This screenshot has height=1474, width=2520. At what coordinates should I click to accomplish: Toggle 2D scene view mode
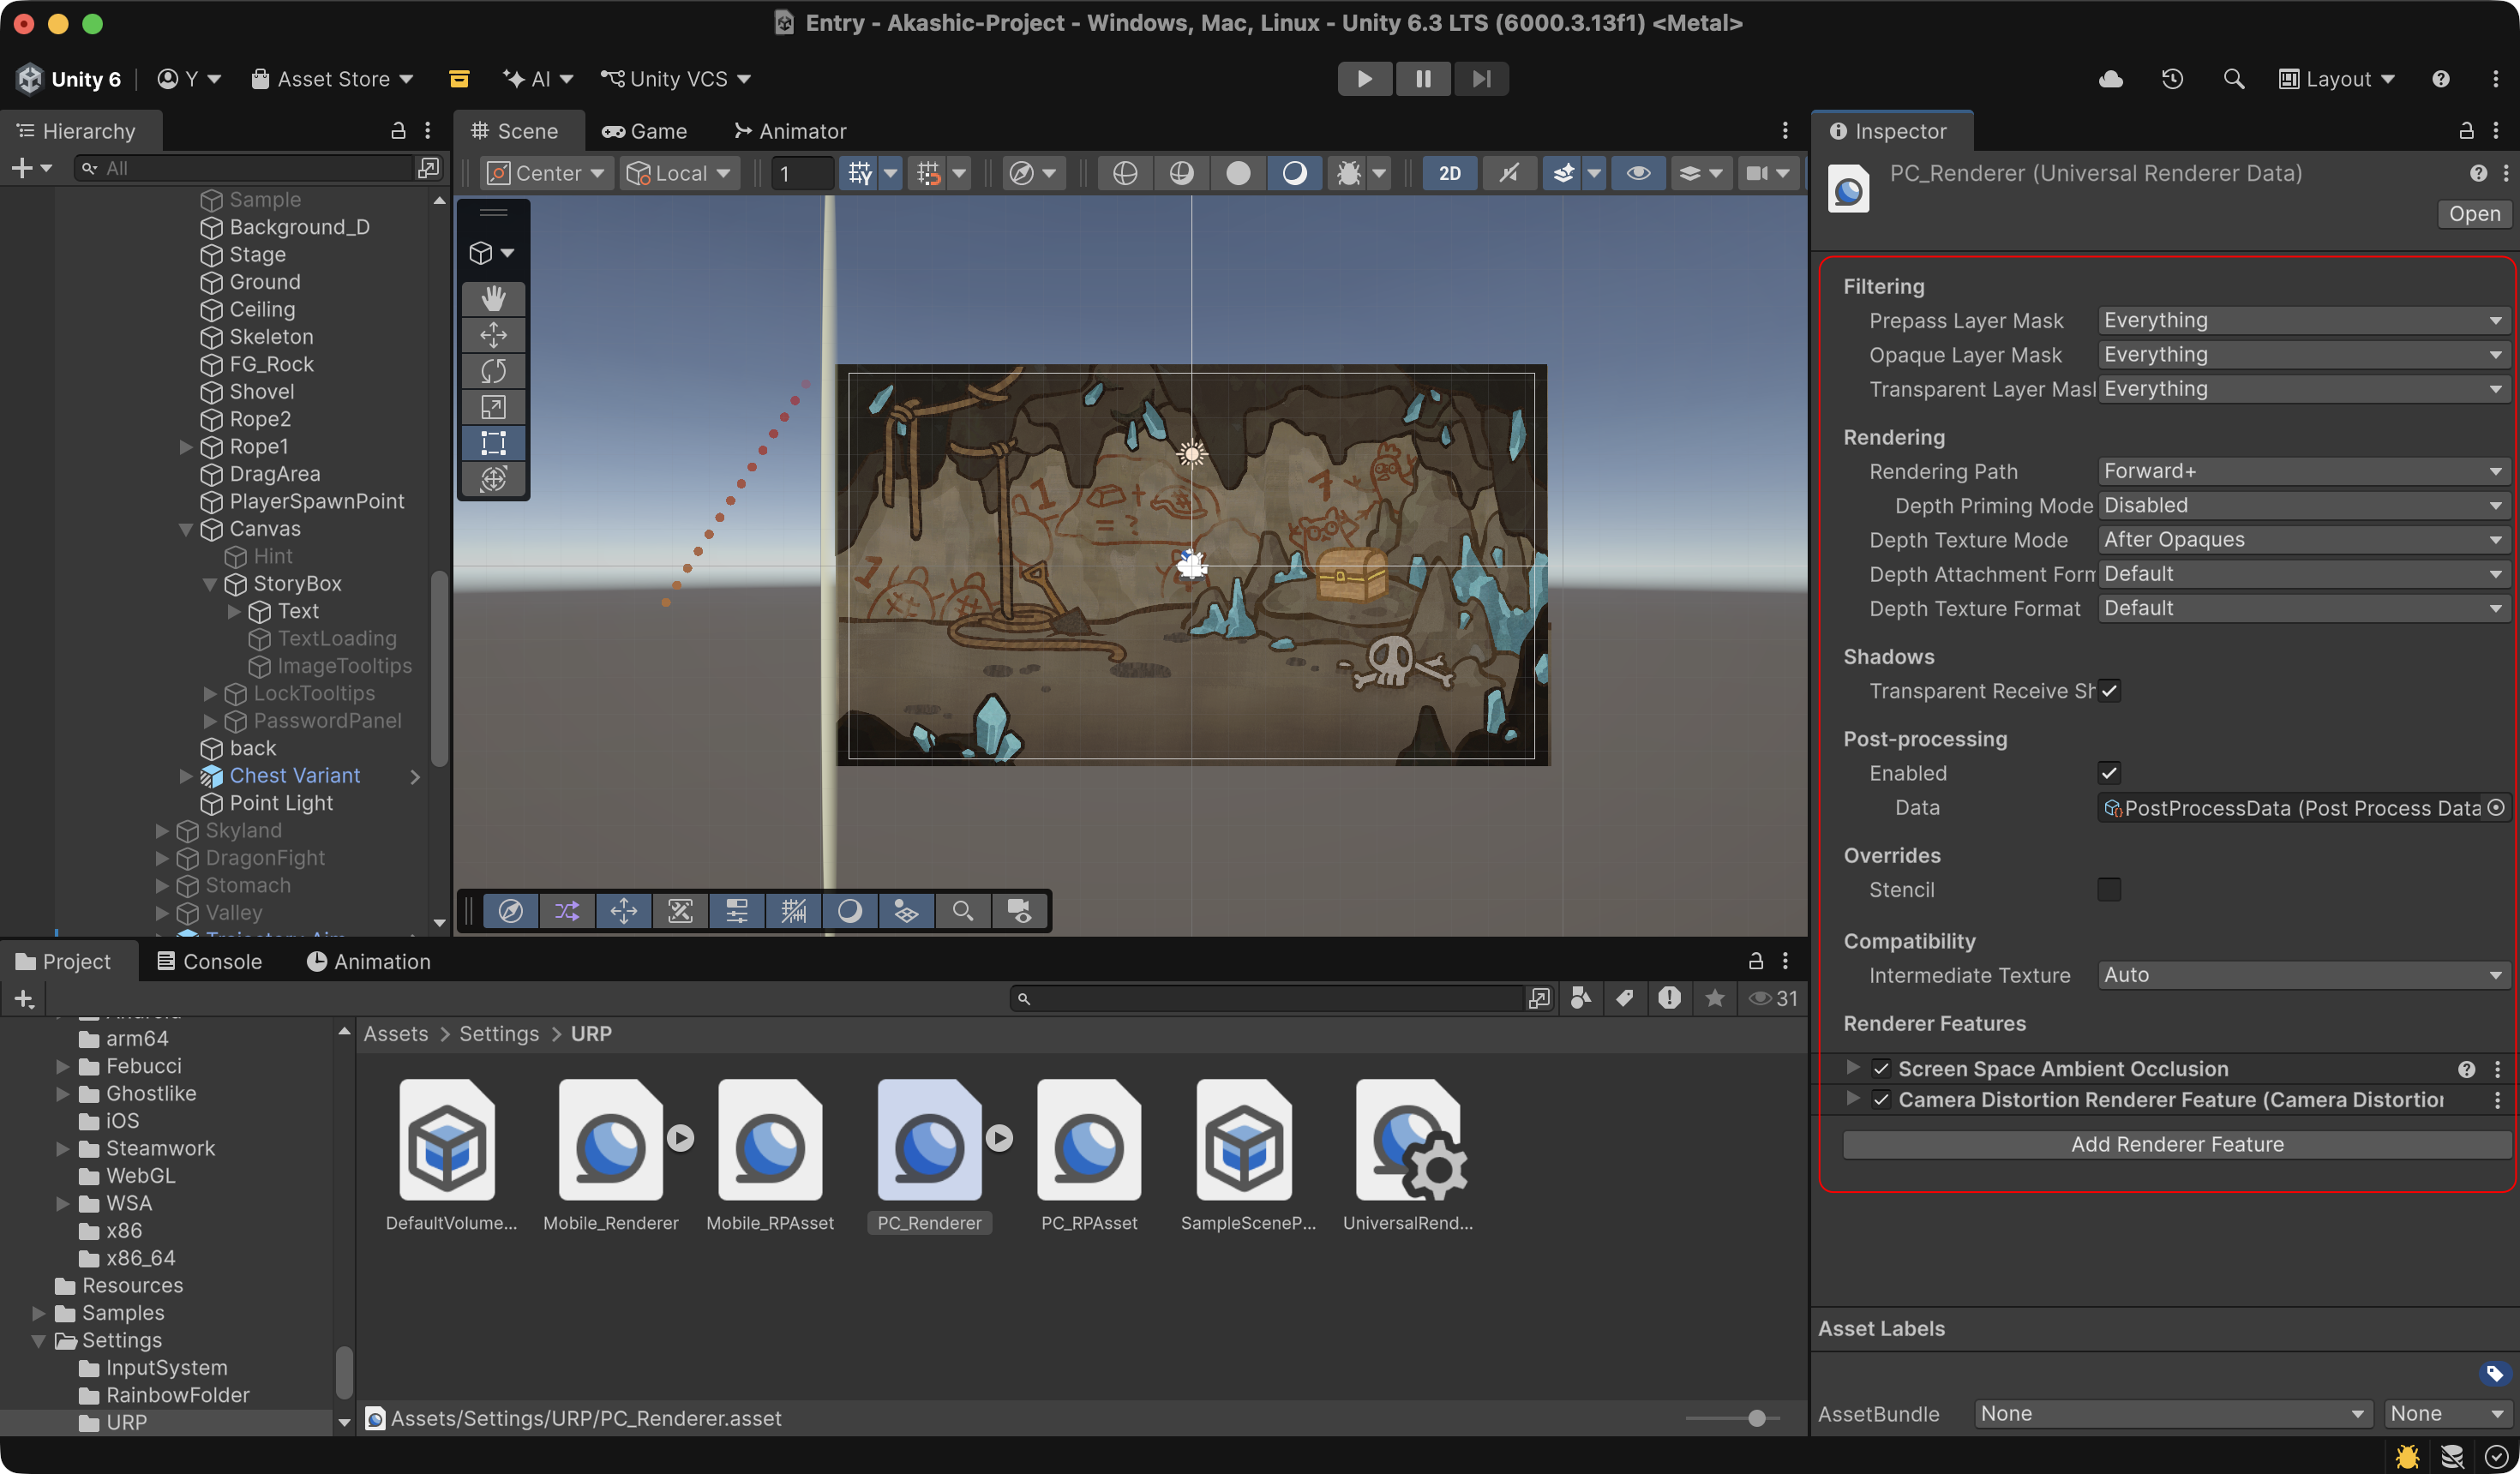[1449, 173]
